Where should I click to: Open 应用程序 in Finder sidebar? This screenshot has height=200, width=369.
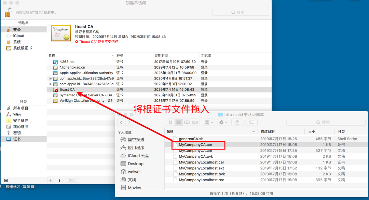[x=132, y=147]
